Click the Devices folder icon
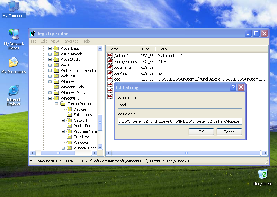The width and height of the screenshot is (277, 197). tap(70, 109)
